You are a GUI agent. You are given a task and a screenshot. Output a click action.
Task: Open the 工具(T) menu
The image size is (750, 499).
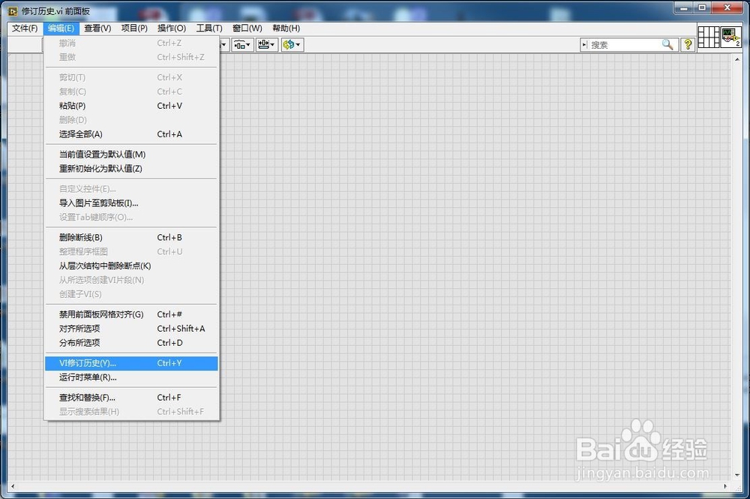point(208,28)
